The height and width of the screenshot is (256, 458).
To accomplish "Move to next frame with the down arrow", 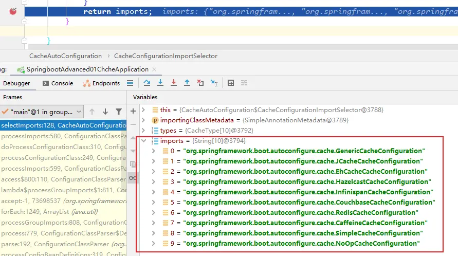I will point(105,112).
